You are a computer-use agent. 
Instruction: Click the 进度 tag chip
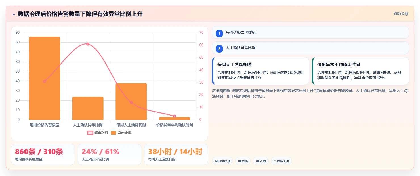[x=261, y=161]
